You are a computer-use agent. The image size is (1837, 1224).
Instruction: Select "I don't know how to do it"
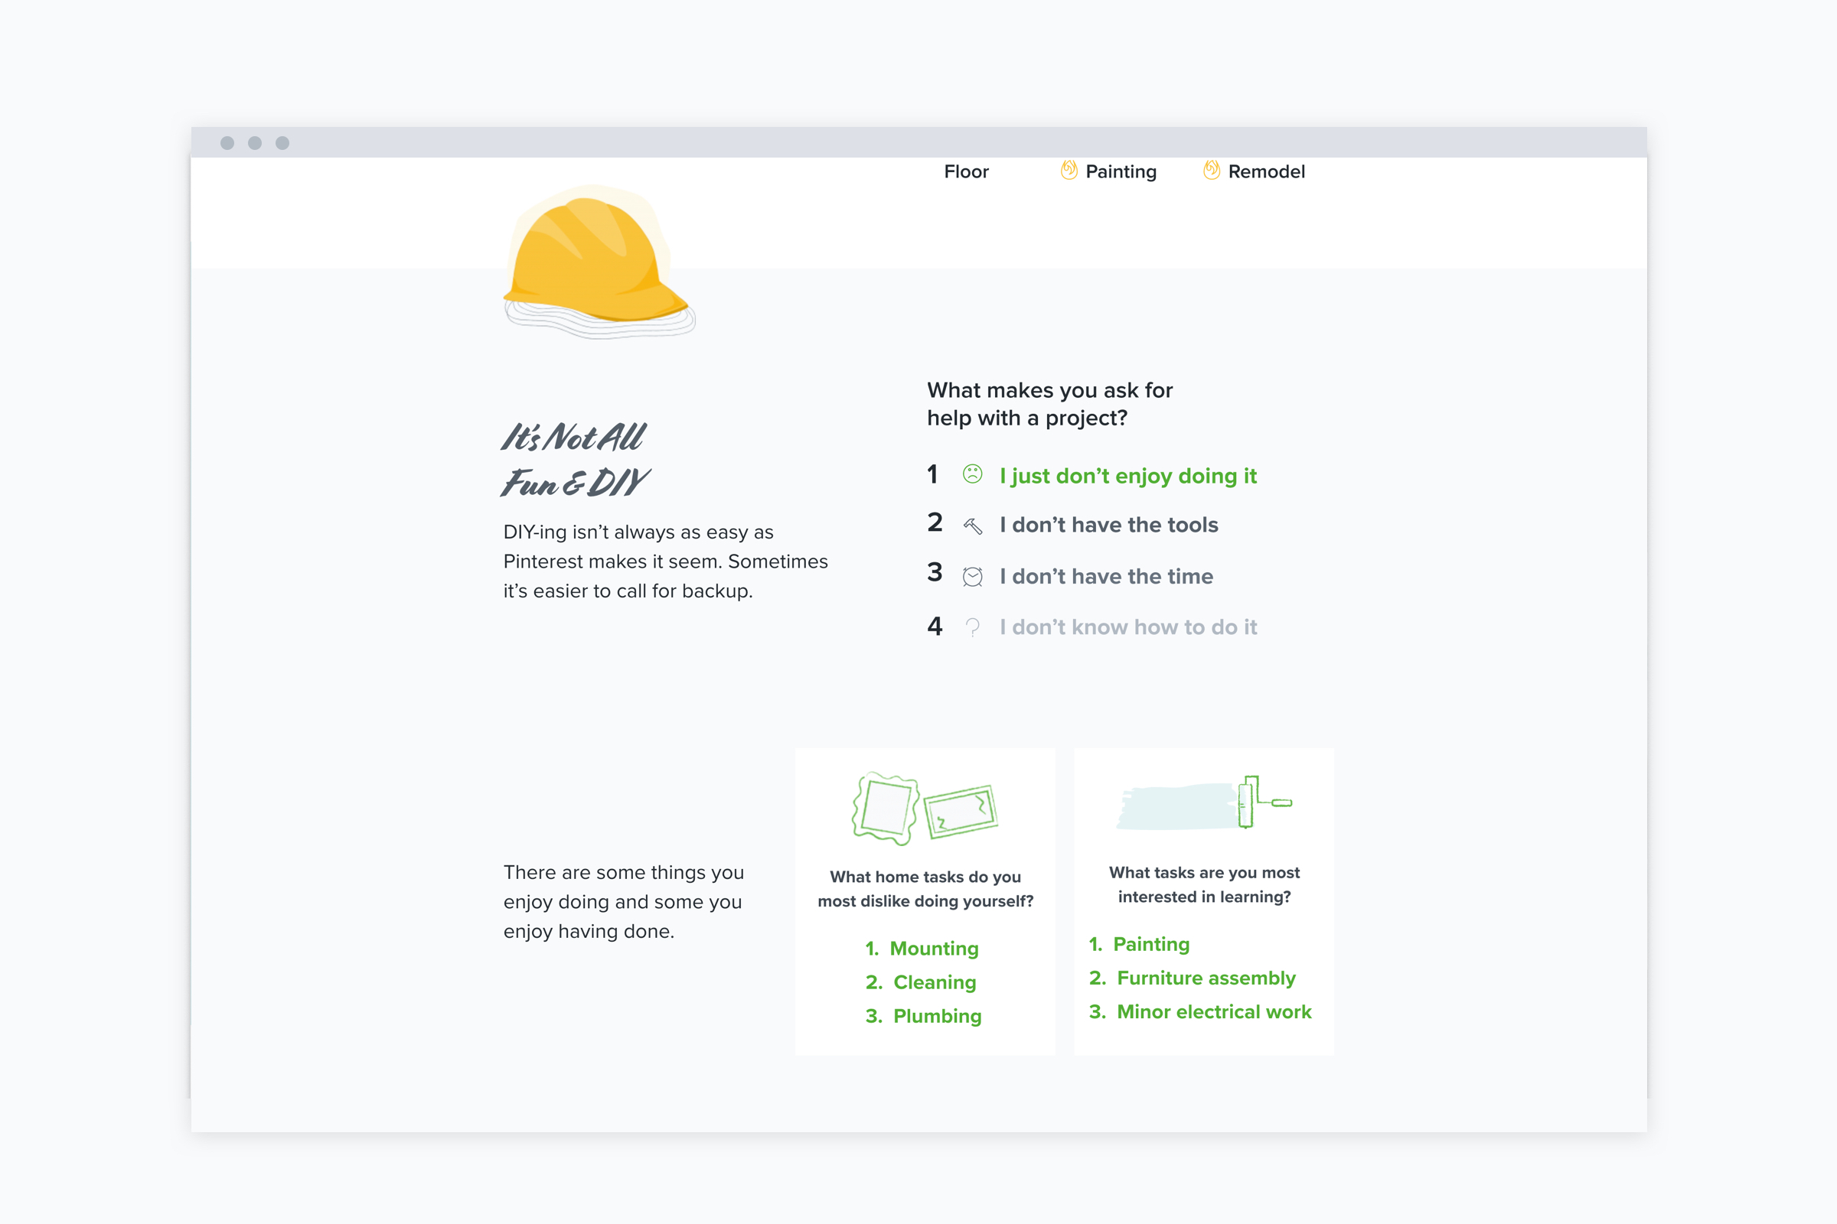coord(1127,627)
